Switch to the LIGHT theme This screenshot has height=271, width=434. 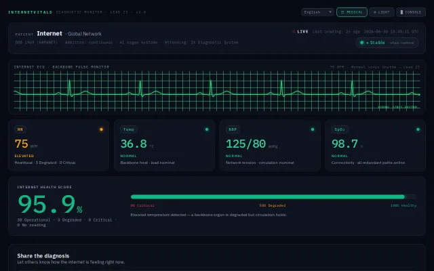click(x=381, y=12)
